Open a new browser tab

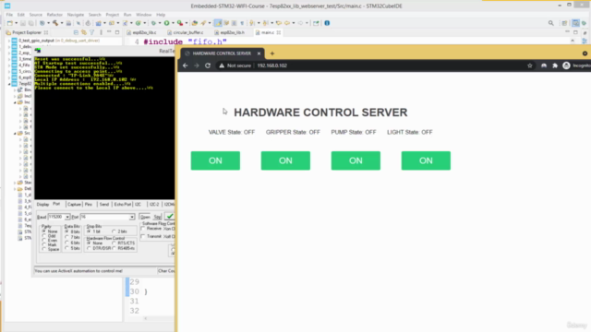(272, 53)
